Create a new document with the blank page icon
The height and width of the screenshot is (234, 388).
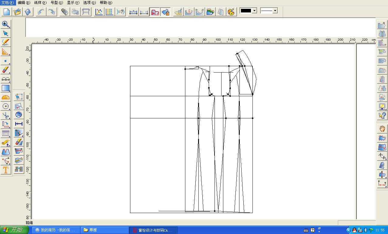point(7,12)
